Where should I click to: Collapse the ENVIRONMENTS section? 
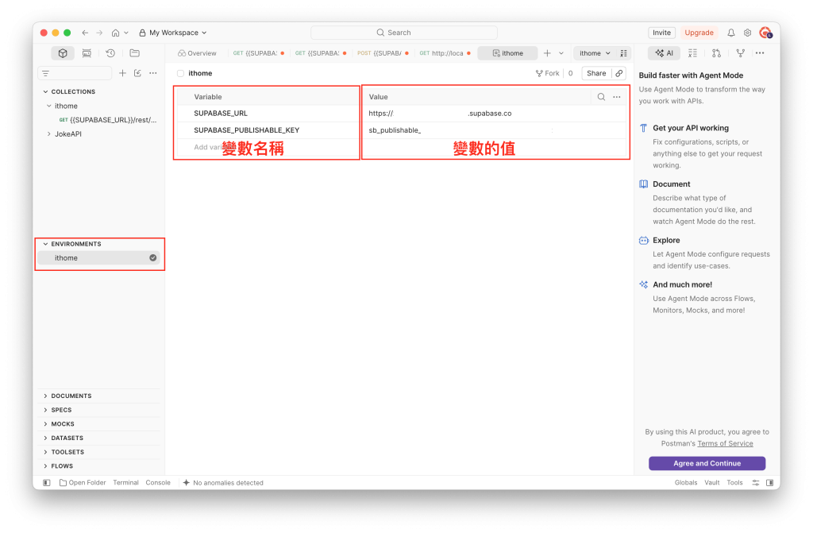click(x=45, y=244)
